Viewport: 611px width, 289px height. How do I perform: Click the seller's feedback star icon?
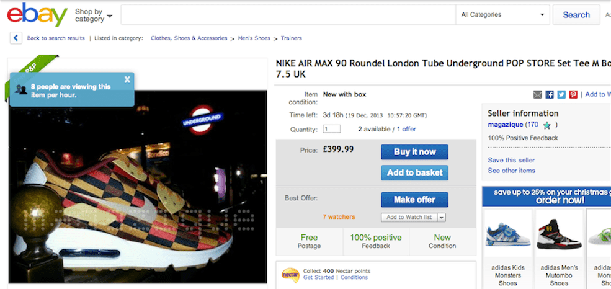(546, 125)
